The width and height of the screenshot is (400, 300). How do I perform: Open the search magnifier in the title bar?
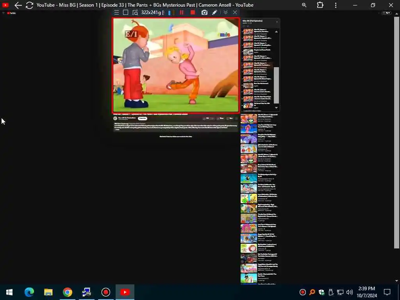tap(304, 5)
